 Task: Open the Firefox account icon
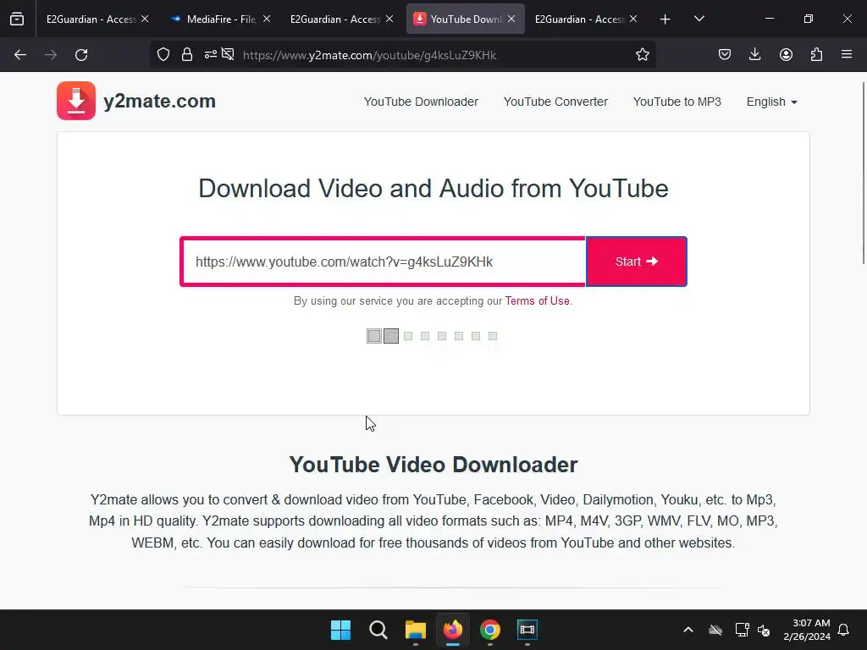click(786, 54)
